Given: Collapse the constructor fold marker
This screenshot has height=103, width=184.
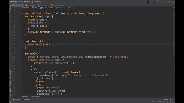Looking at the screenshot, I should (x=21, y=17).
